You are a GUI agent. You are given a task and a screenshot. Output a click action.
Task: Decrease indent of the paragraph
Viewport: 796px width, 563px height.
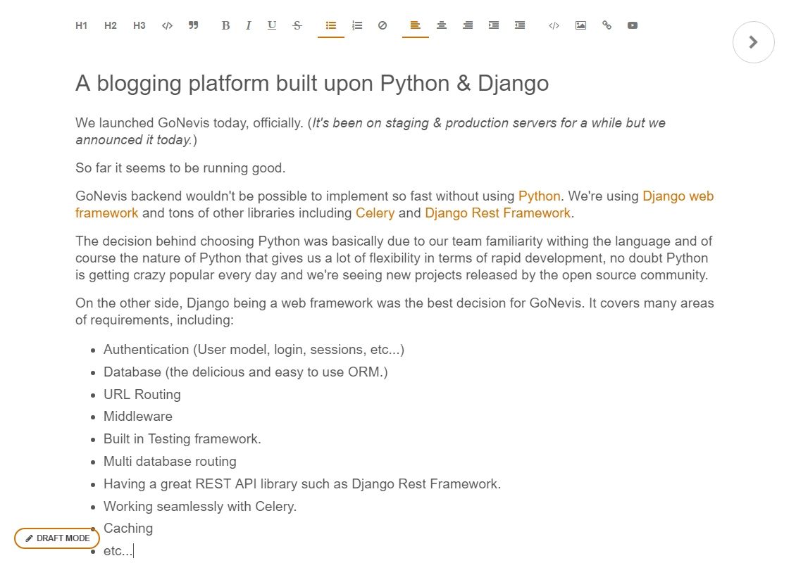pyautogui.click(x=520, y=25)
